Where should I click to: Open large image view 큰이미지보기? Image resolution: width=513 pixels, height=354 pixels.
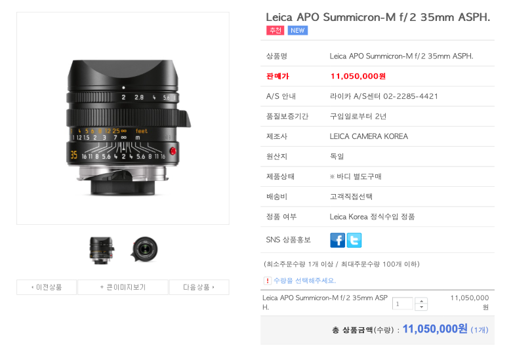[123, 287]
